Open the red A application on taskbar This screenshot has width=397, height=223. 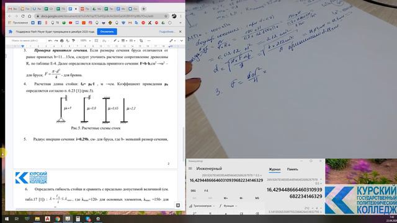click(47, 219)
